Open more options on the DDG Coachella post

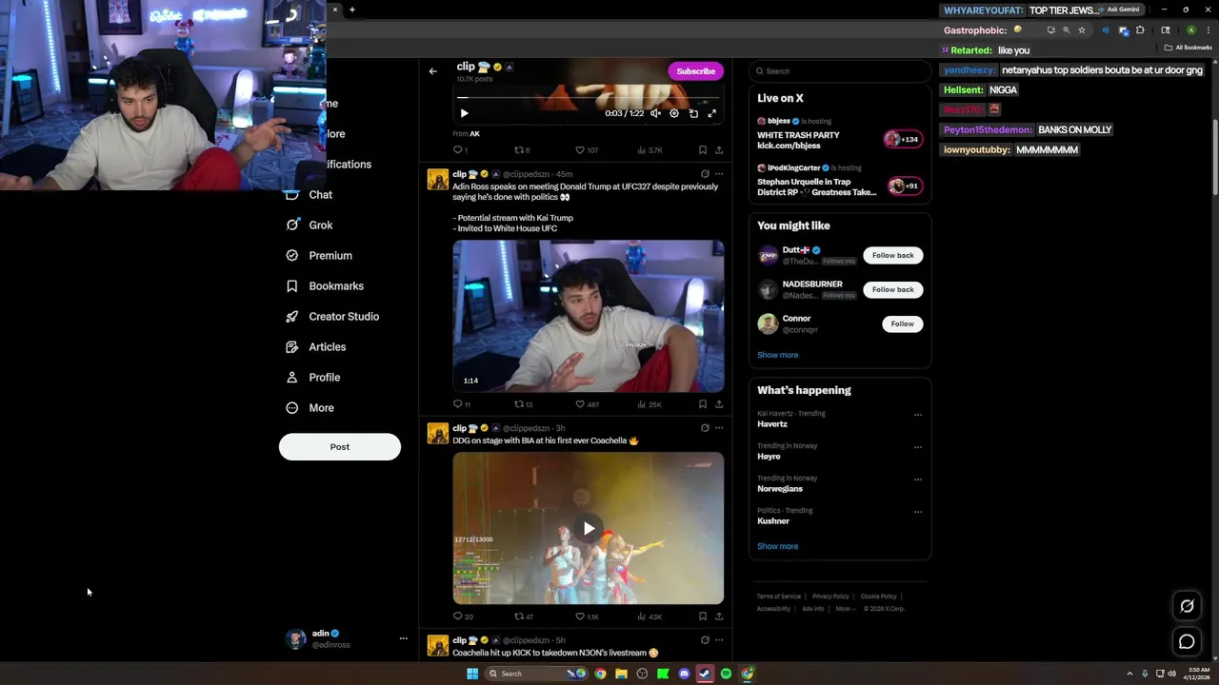719,428
